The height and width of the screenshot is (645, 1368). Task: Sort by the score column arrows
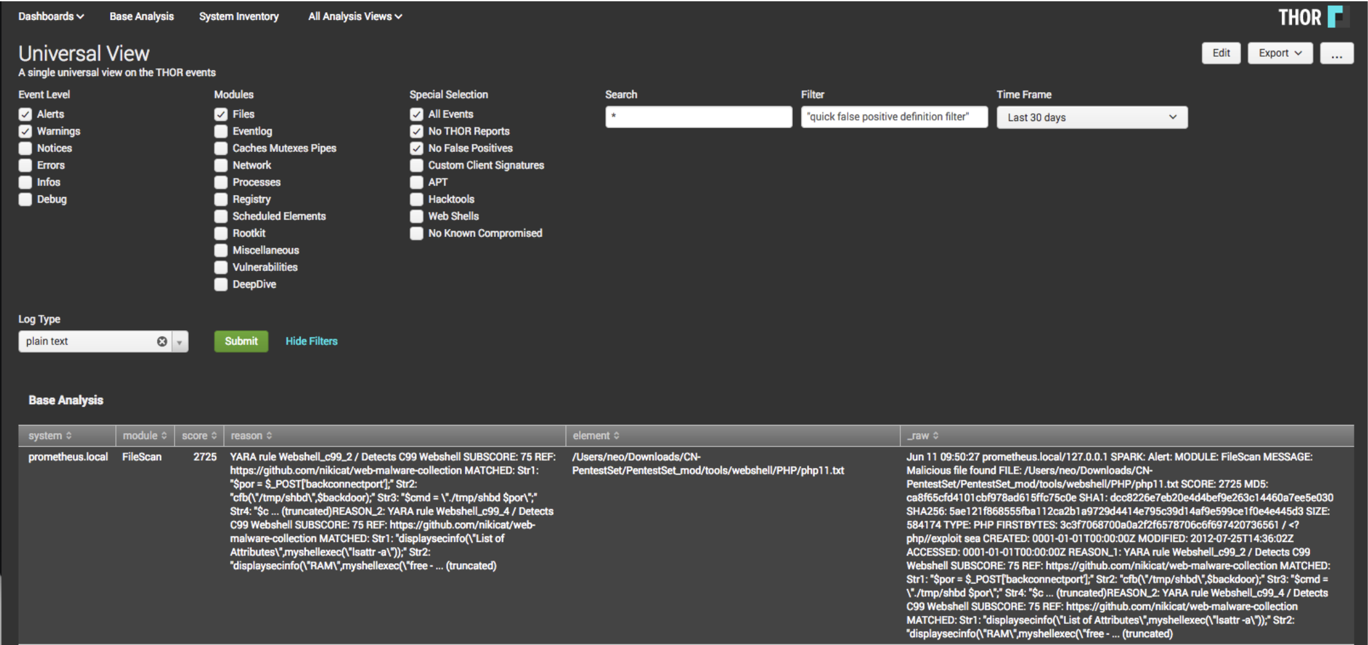click(214, 436)
